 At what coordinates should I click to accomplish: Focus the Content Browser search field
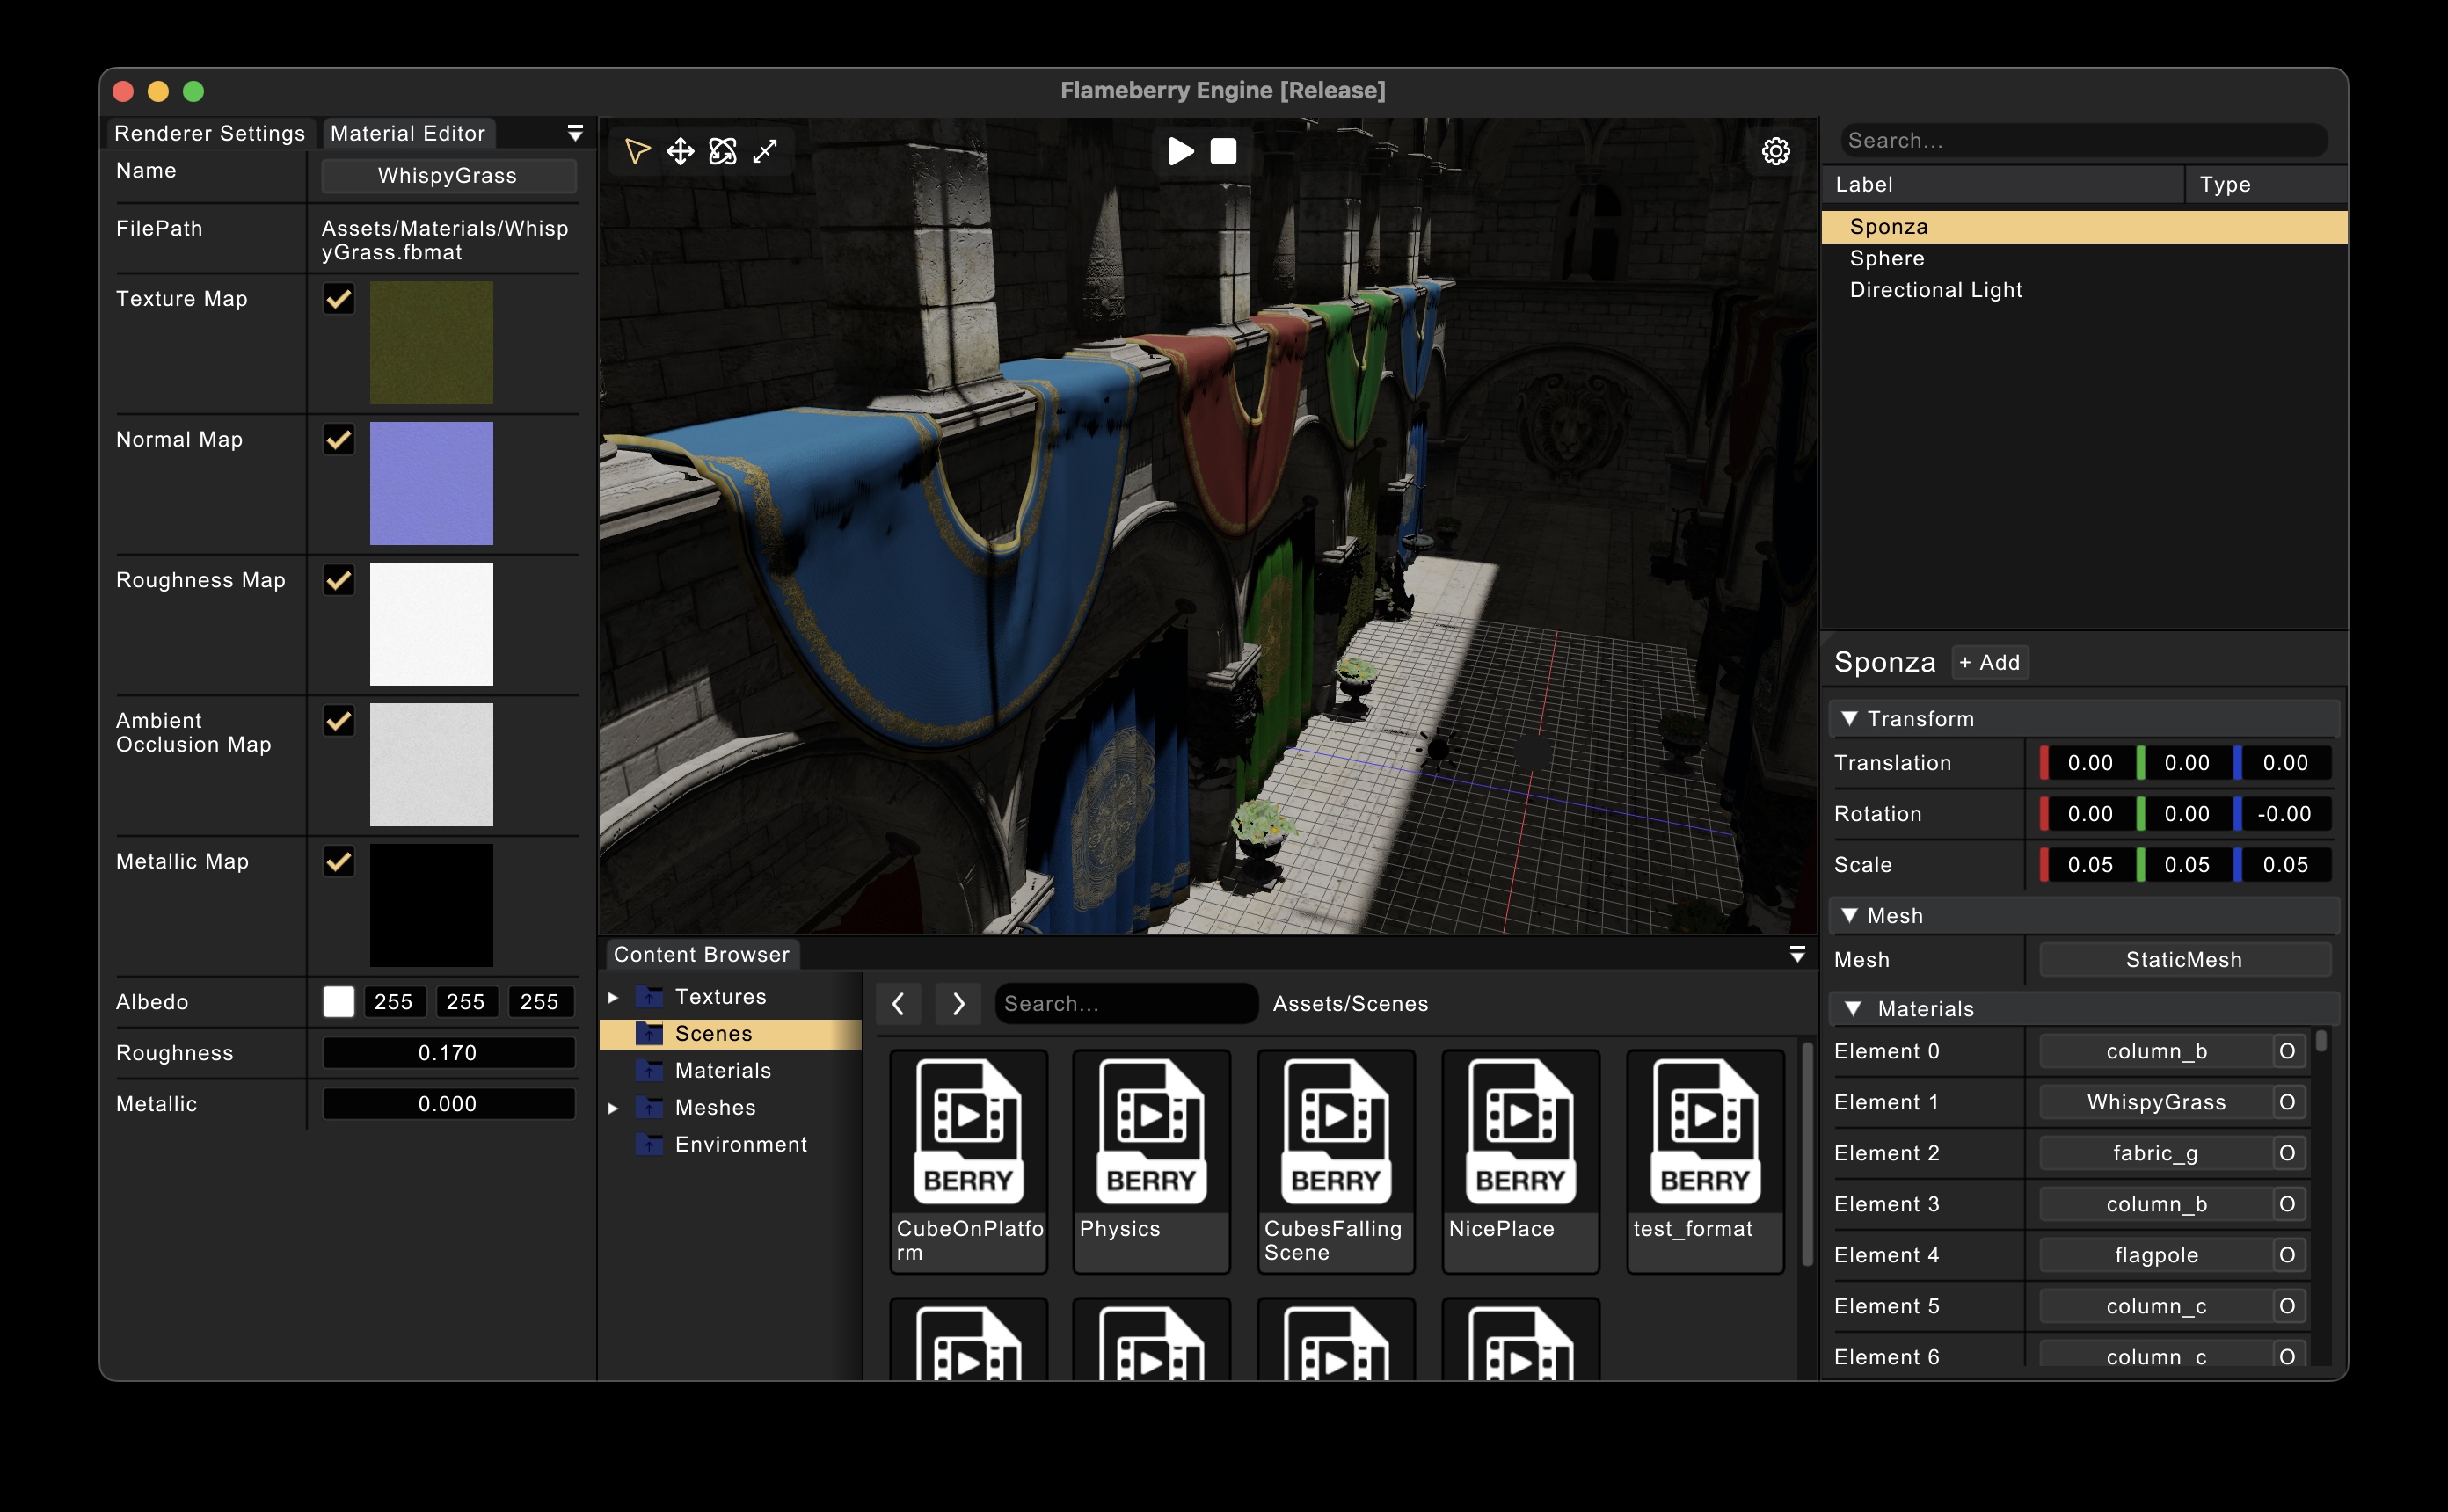coord(1126,1003)
